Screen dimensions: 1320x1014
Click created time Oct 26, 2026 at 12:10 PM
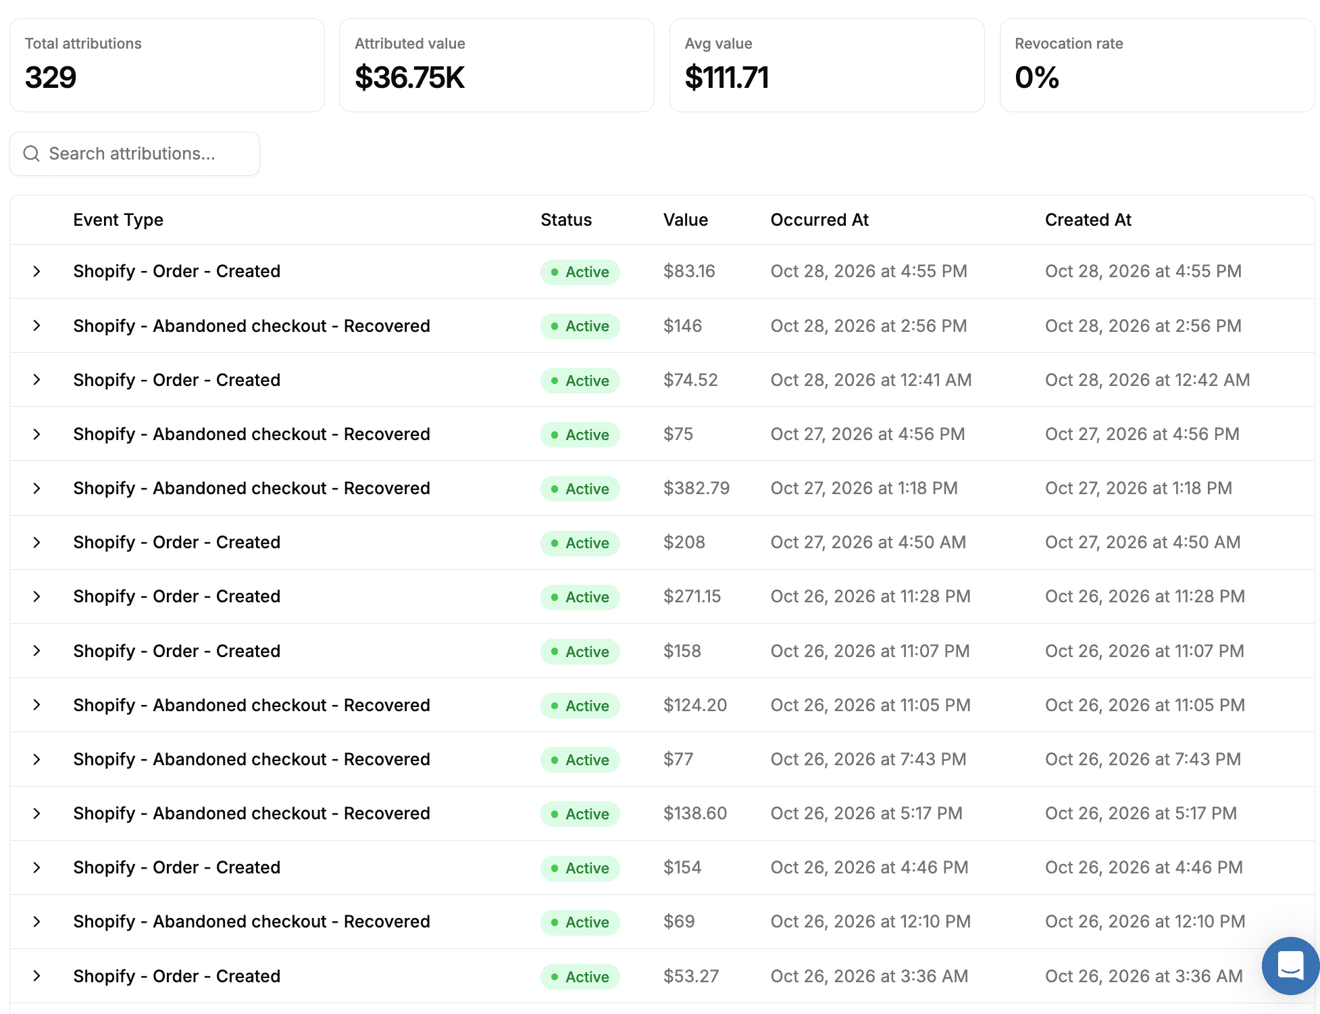tap(1145, 921)
